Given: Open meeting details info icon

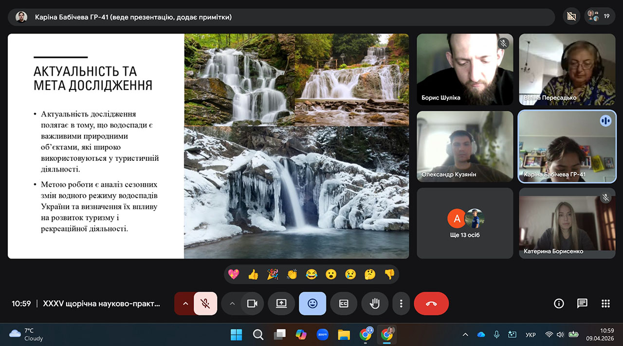Looking at the screenshot, I should point(559,304).
